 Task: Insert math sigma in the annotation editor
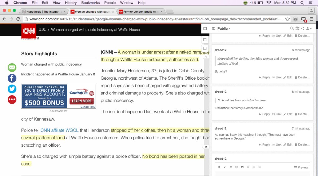point(248,167)
